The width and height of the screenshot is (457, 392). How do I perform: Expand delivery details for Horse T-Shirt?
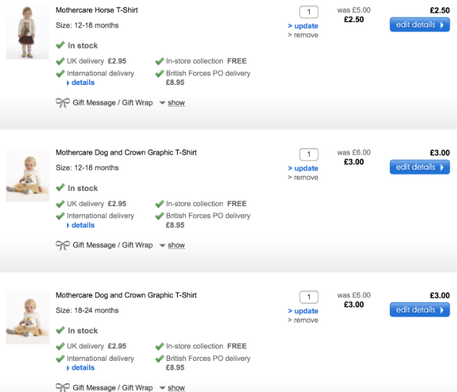[x=82, y=83]
